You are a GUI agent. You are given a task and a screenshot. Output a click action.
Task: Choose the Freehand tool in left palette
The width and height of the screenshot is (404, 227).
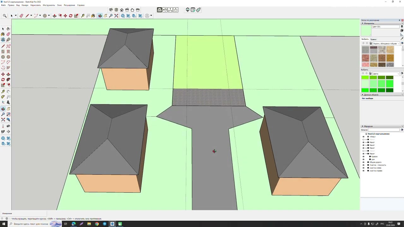tap(8, 46)
